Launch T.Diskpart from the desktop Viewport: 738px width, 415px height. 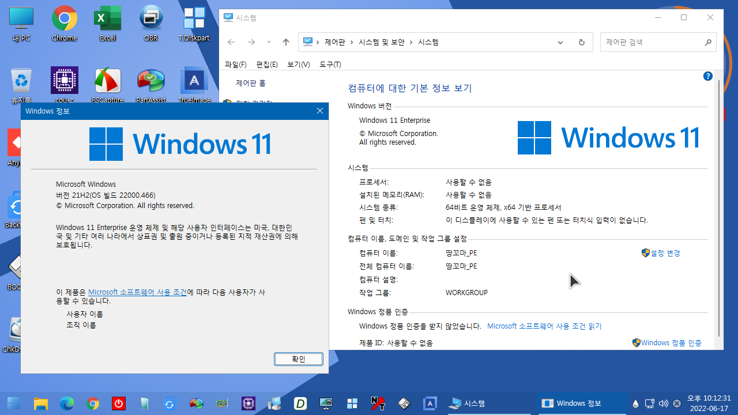coord(194,24)
